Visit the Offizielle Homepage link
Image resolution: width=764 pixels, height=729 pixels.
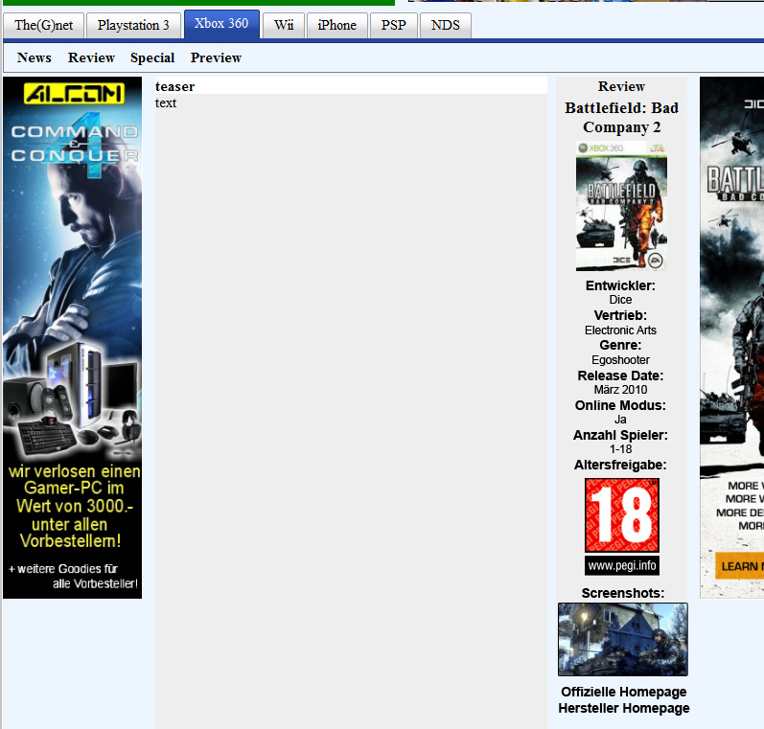pyautogui.click(x=623, y=692)
